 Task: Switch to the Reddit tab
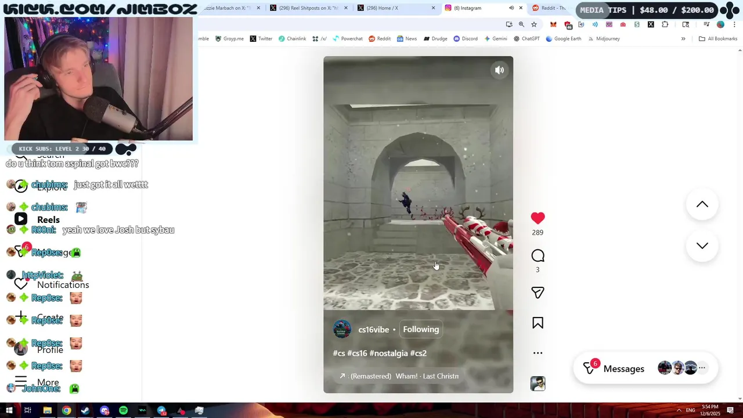click(x=549, y=8)
